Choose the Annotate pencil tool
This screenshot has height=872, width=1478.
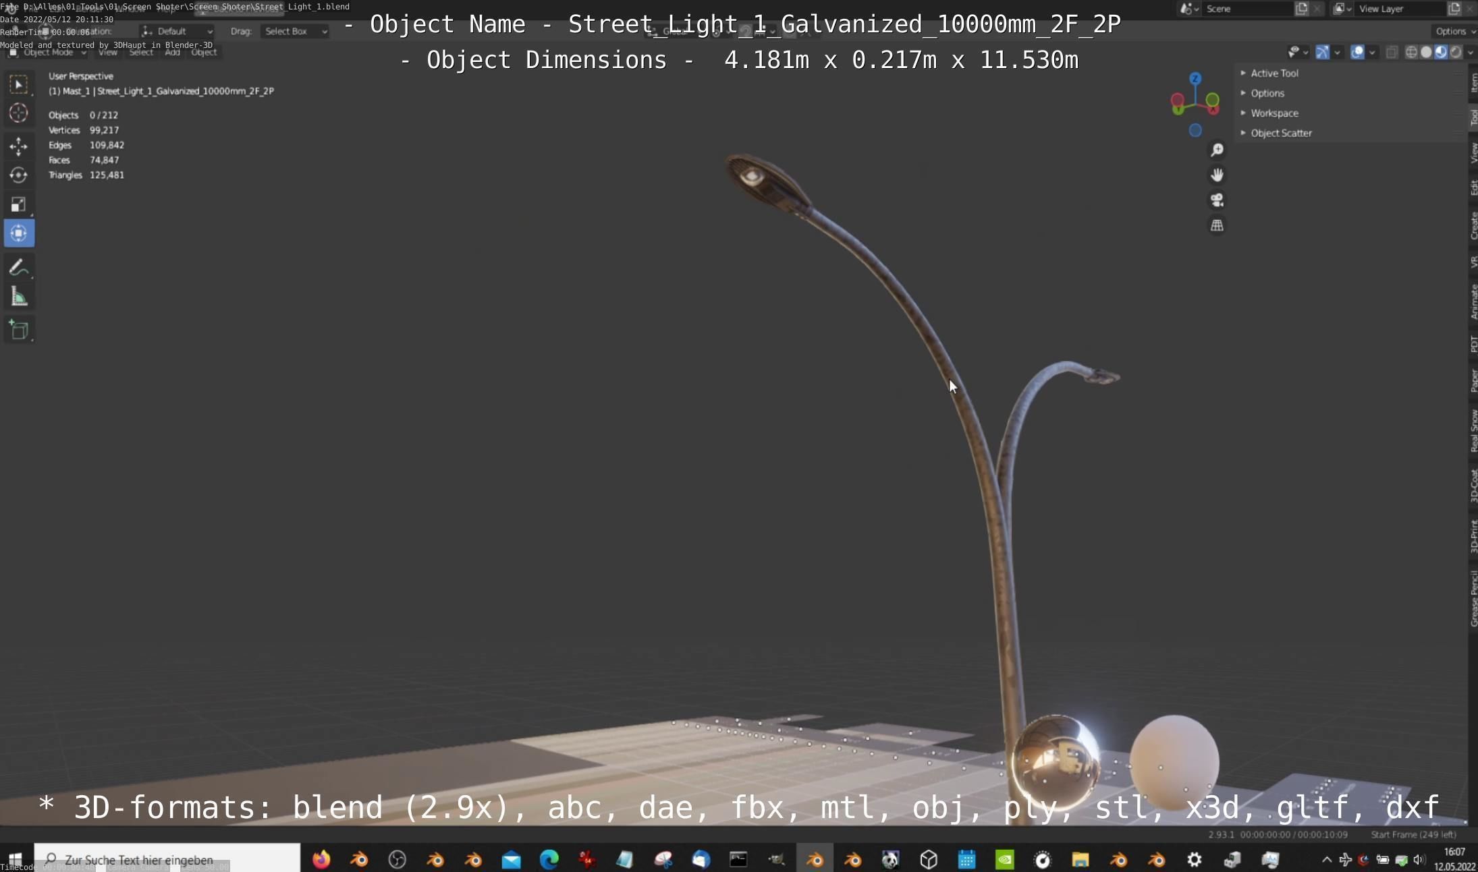pyautogui.click(x=18, y=267)
